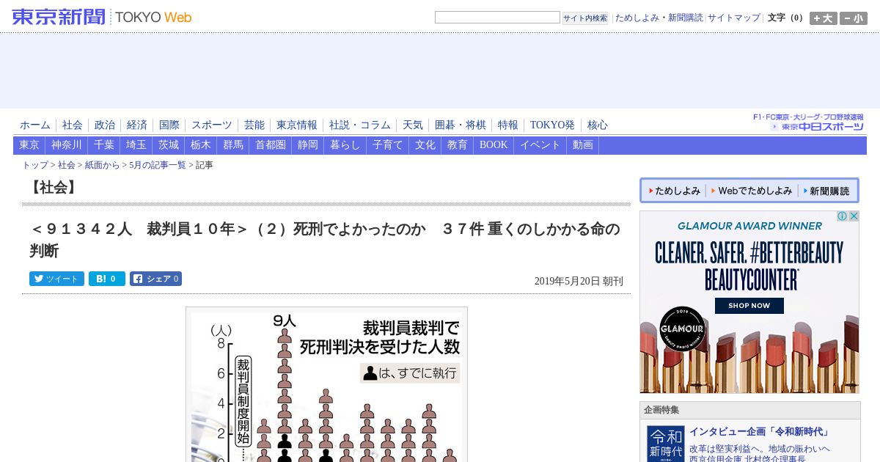The height and width of the screenshot is (462, 880).
Task: Select the 神奈川 regional tab
Action: pos(67,145)
